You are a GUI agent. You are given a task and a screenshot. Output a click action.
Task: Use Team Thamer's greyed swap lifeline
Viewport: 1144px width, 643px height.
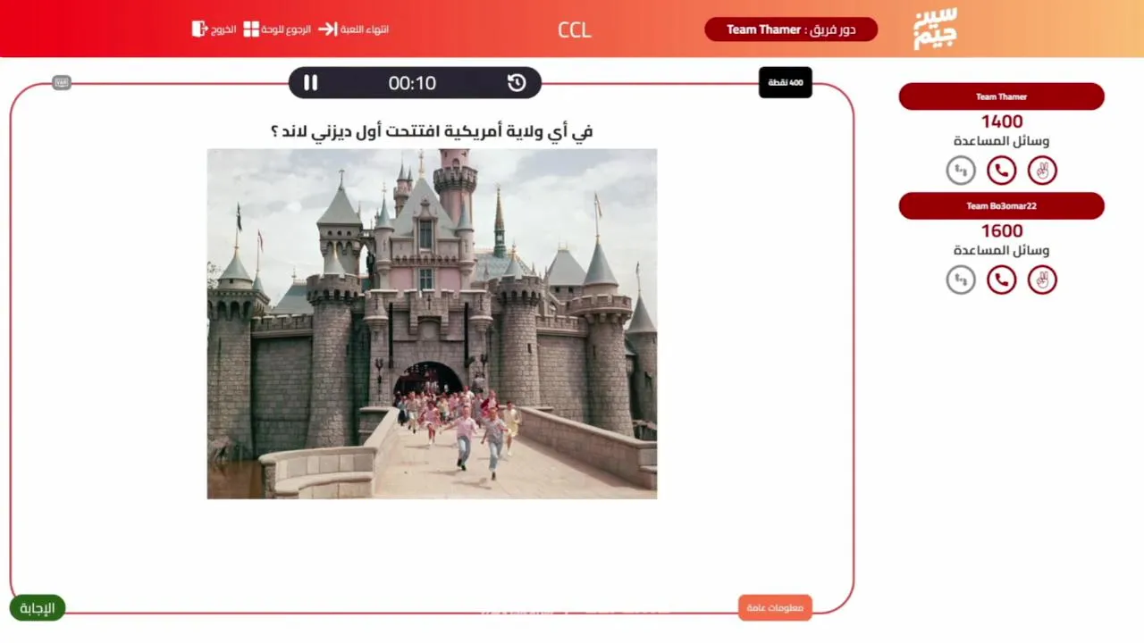click(x=961, y=170)
